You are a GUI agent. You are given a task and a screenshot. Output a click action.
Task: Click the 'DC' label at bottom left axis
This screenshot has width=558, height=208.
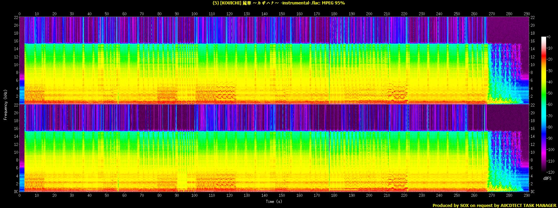click(x=16, y=192)
